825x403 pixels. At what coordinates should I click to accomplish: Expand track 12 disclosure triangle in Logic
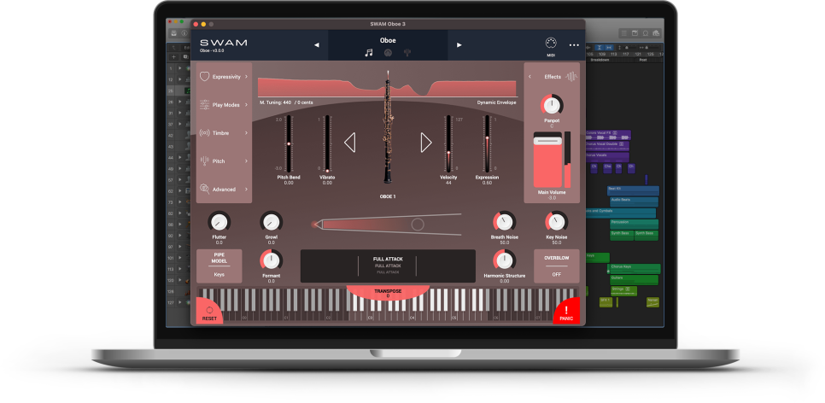(180, 79)
